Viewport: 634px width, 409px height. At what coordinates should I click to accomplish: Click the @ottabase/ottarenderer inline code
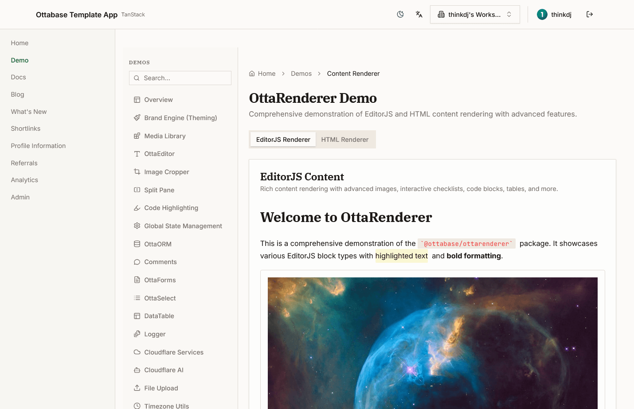(x=466, y=244)
